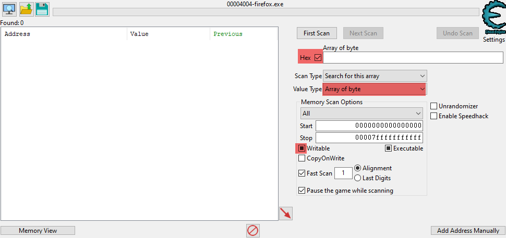
Task: Open the Cheat Engine logo Settings
Action: tap(493, 22)
